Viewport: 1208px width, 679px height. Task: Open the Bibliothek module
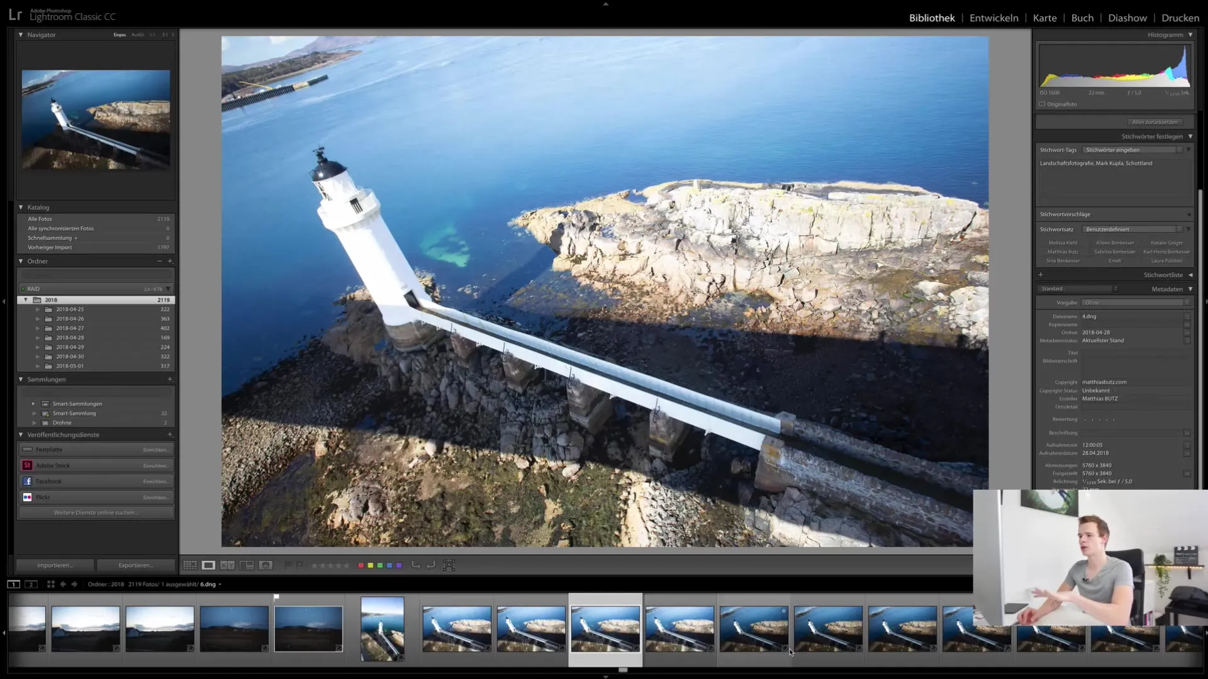pos(932,18)
